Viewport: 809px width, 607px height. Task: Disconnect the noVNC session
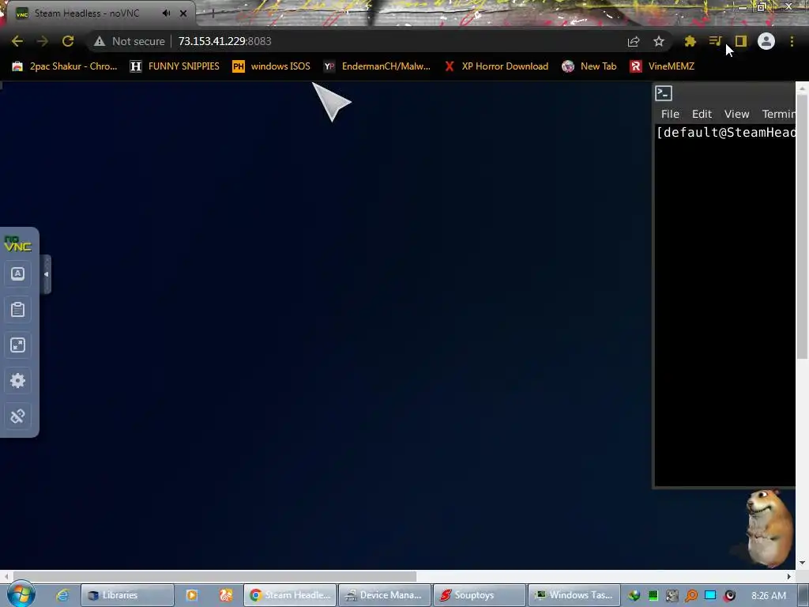pyautogui.click(x=17, y=416)
